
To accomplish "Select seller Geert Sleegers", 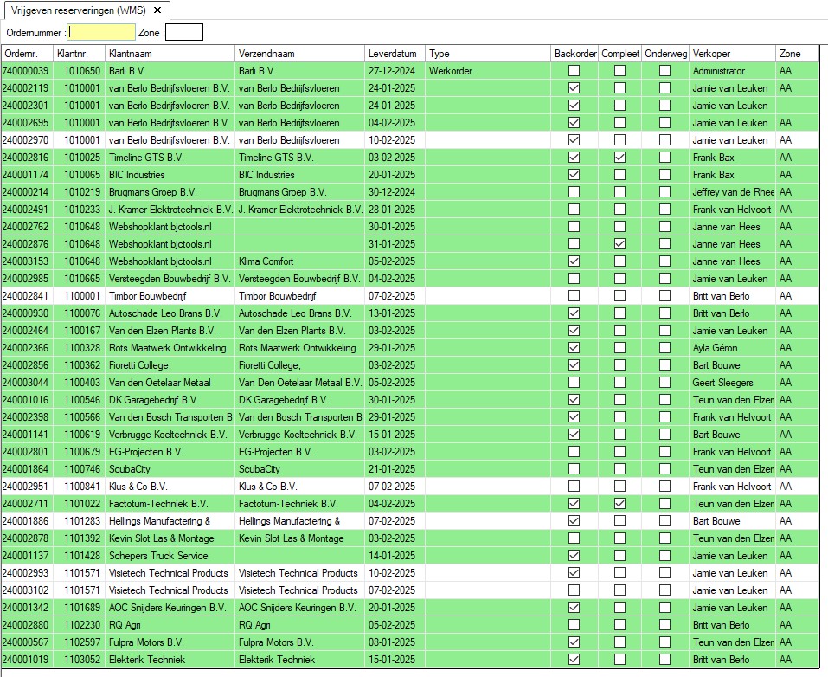I will pyautogui.click(x=723, y=383).
